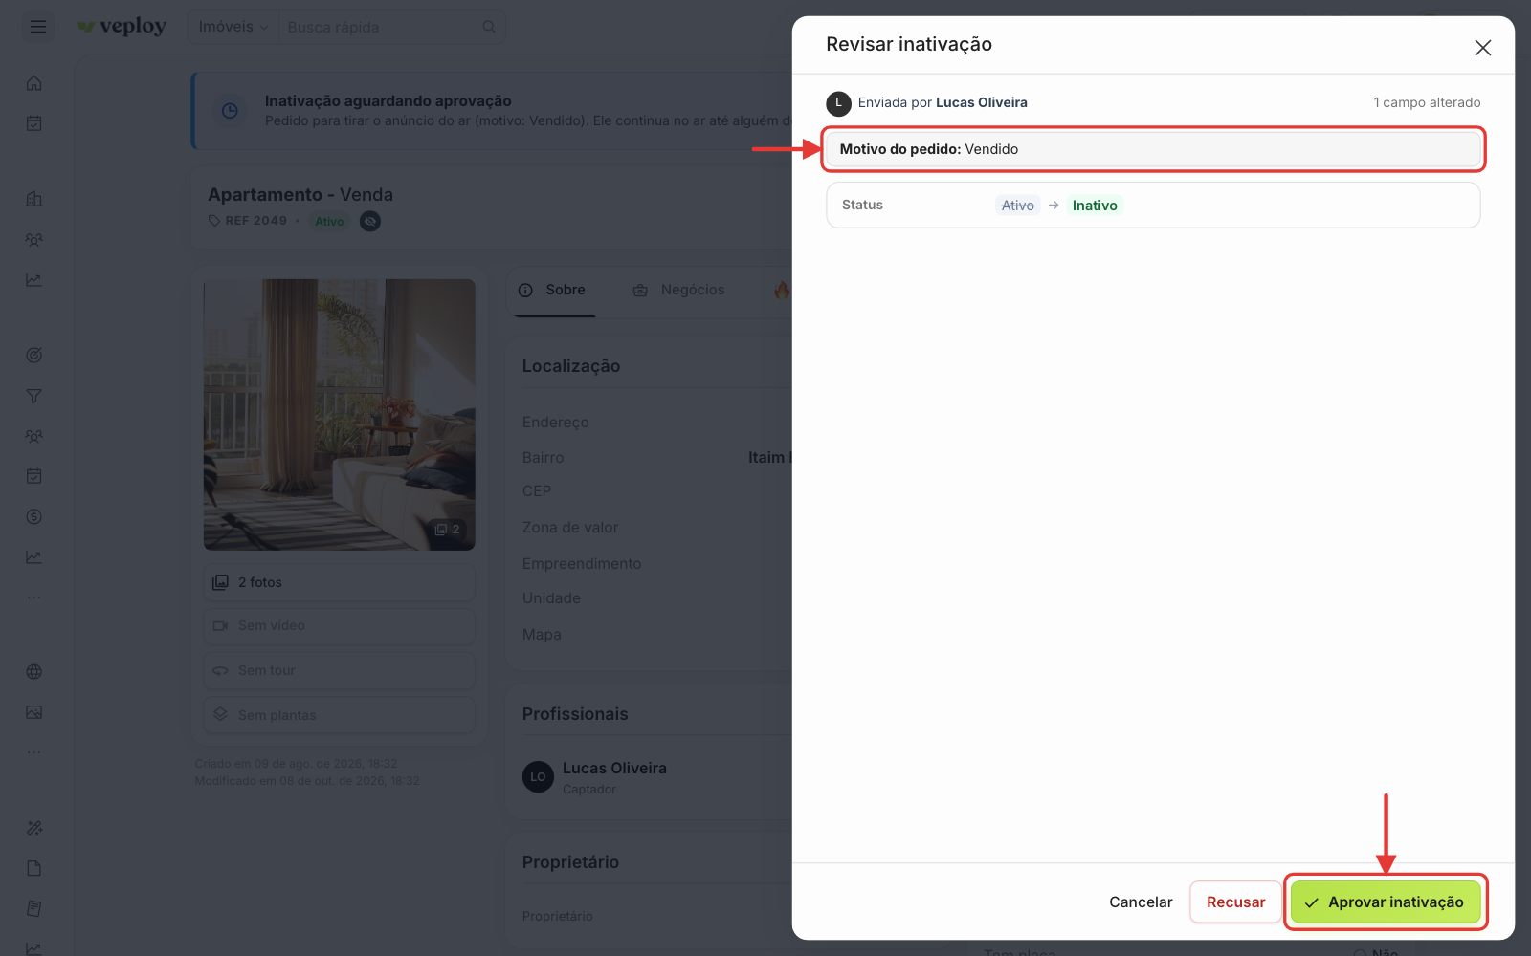The width and height of the screenshot is (1531, 956).
Task: Click the struck-through Ativo chip in dialog
Action: pyautogui.click(x=1017, y=206)
